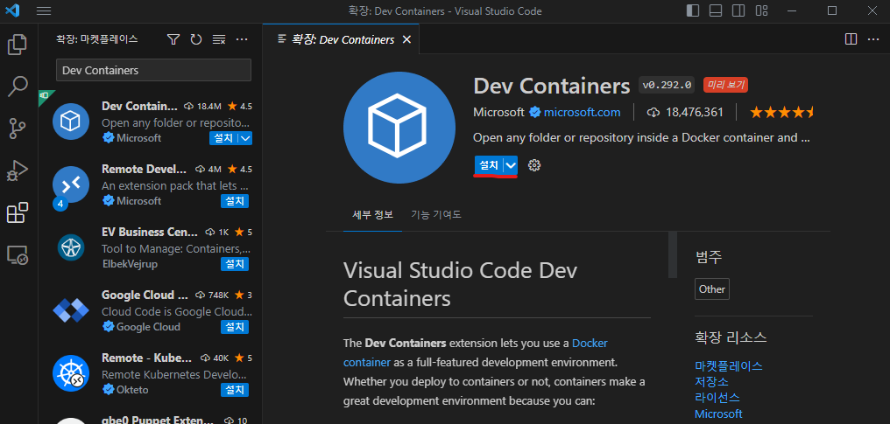Select Remote - Kubernetes extension item
Screen dimensions: 890x424
pyautogui.click(x=151, y=373)
